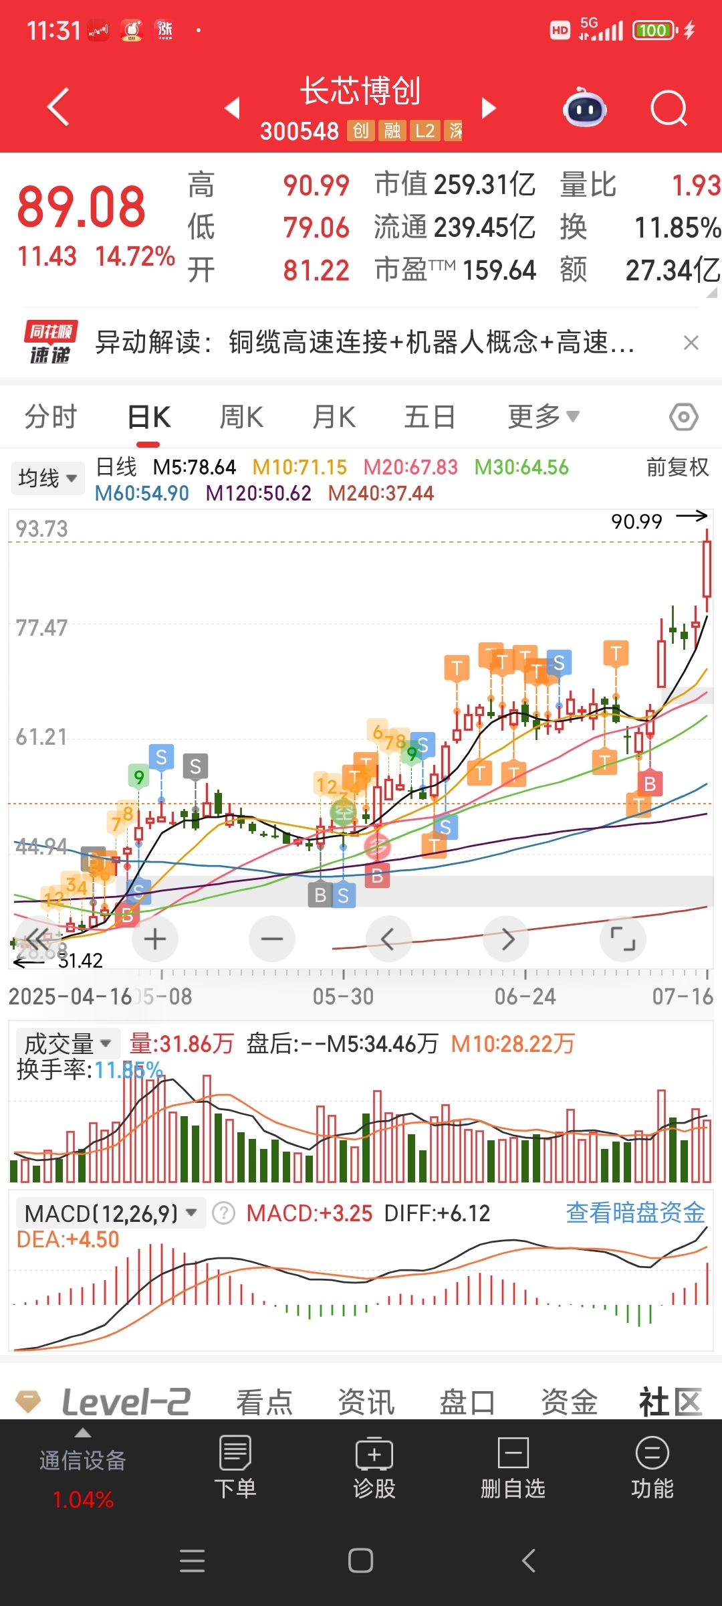Move chart right with the chevron button
Screen dimensions: 722x1606
pos(507,939)
